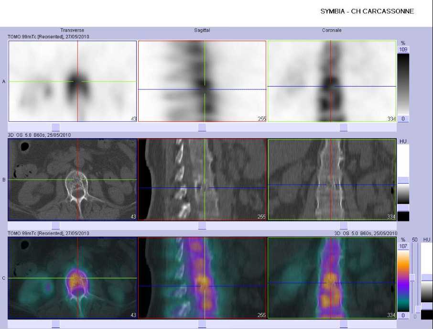Click the slice slider handle below coronal CT view
Image resolution: width=433 pixels, height=329 pixels.
coord(344,226)
